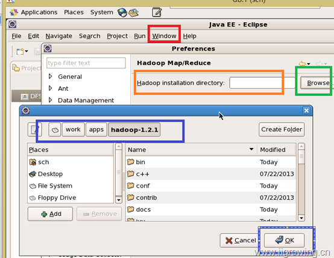The width and height of the screenshot is (334, 258).
Task: Click the Floppy Drive icon
Action: (x=33, y=198)
